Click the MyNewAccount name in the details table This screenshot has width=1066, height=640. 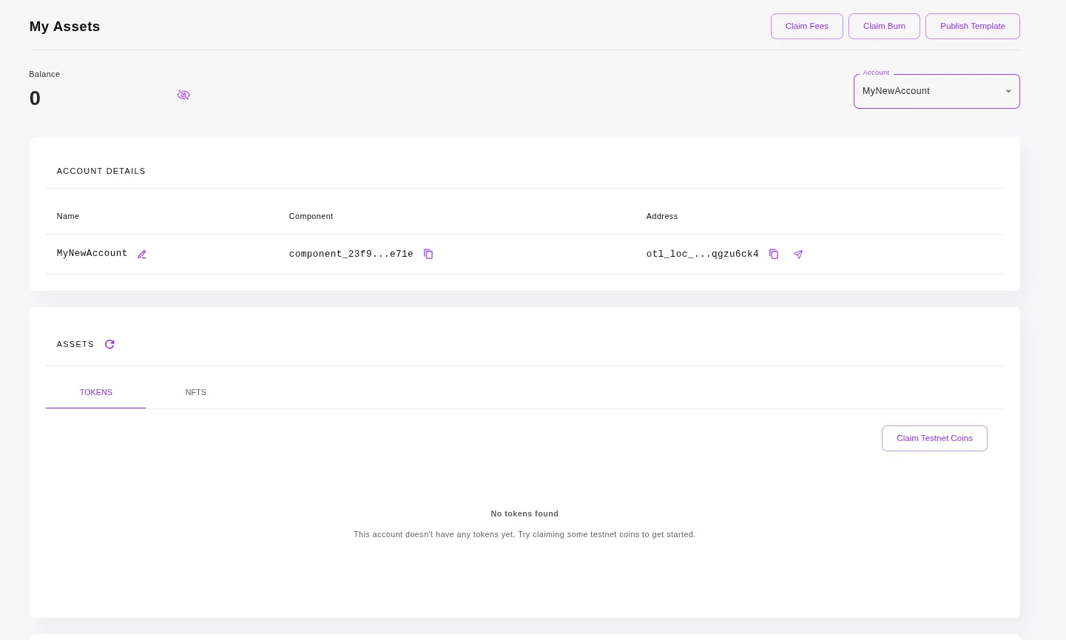pos(92,253)
